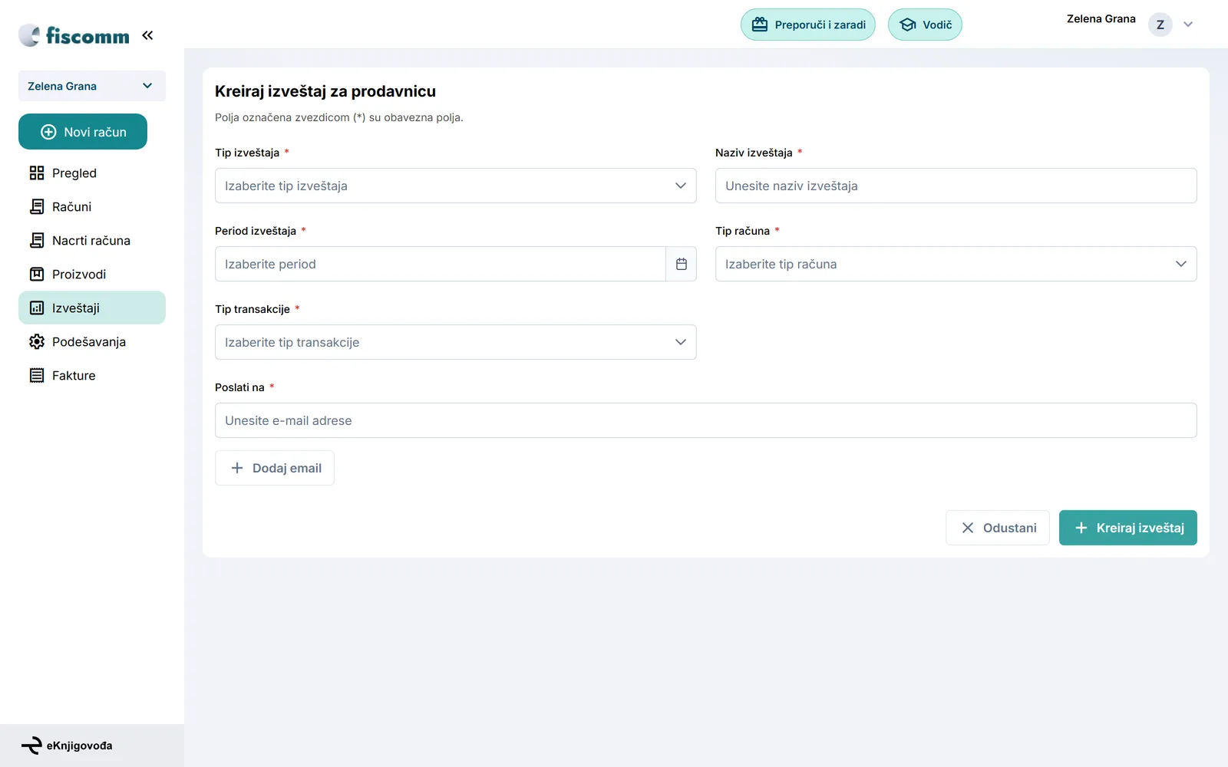Click the Preporuči i zaradi button
1228x767 pixels.
click(808, 25)
